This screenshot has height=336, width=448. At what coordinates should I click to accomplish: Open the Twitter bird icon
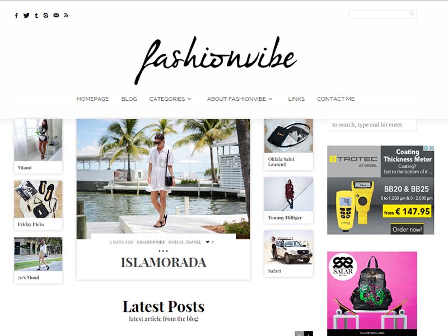[x=26, y=16]
